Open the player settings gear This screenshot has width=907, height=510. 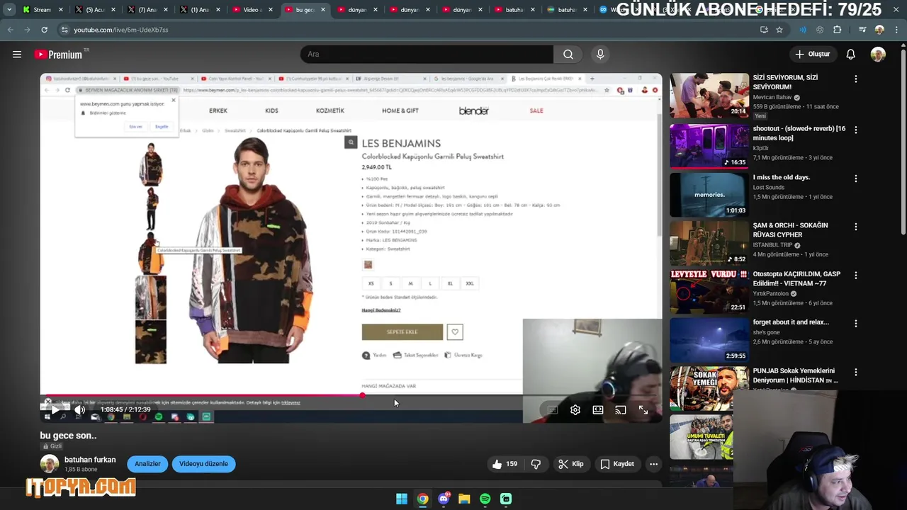point(575,409)
